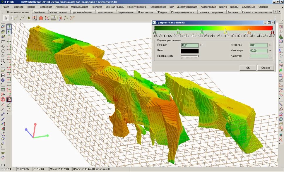This screenshot has height=172, width=284.
Task: Click the blue diagonal double-arrow icon
Action: tap(3, 114)
